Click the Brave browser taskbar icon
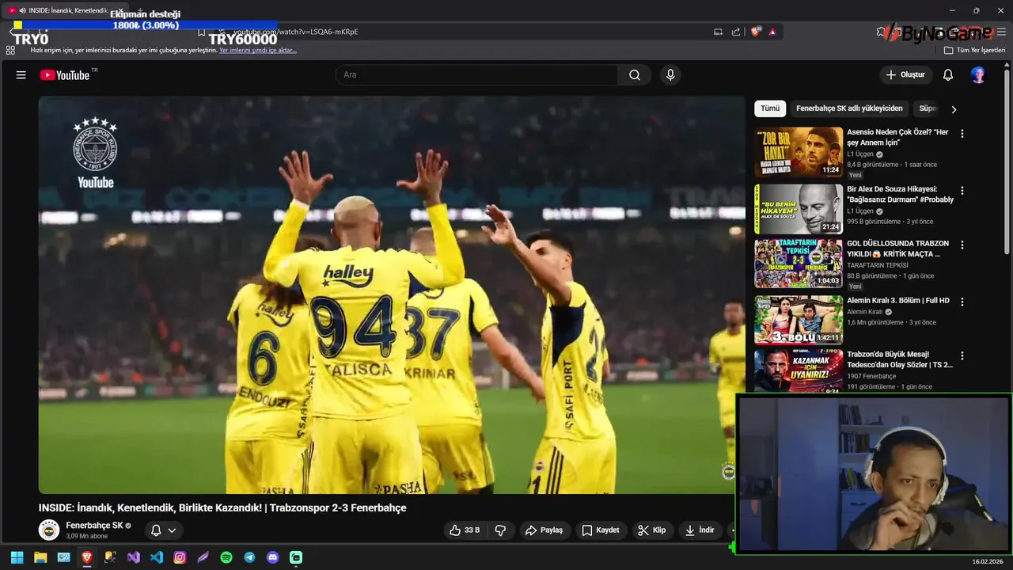Image resolution: width=1013 pixels, height=570 pixels. (87, 557)
